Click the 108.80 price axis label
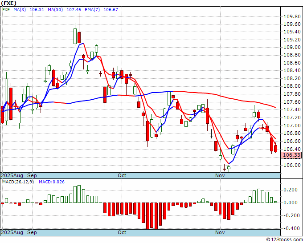 (x=292, y=55)
